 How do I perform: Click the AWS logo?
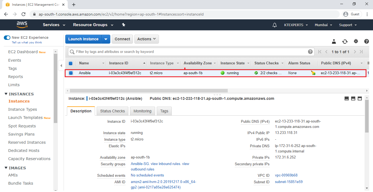point(22,25)
